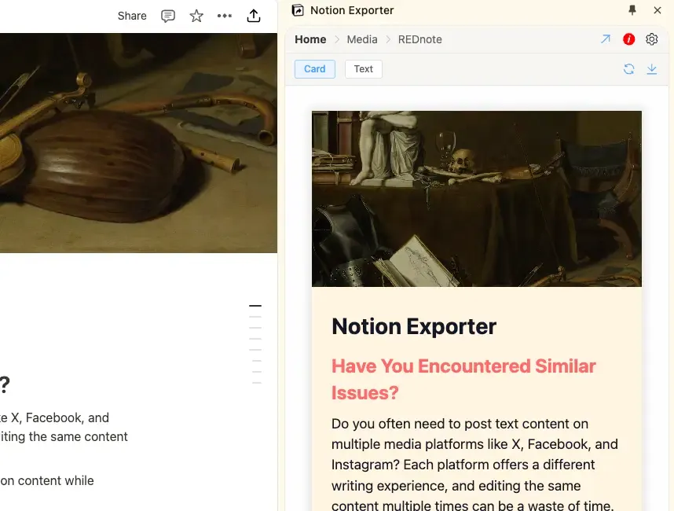This screenshot has height=511, width=674.
Task: Toggle the pin icon for the exporter panel
Action: pos(632,10)
